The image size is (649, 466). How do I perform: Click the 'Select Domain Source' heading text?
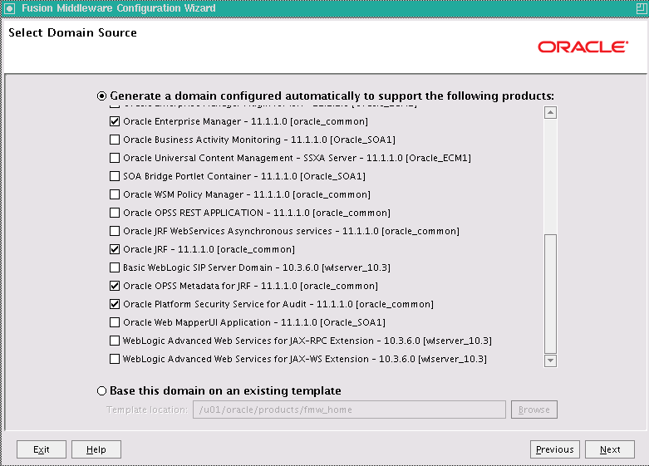[72, 32]
